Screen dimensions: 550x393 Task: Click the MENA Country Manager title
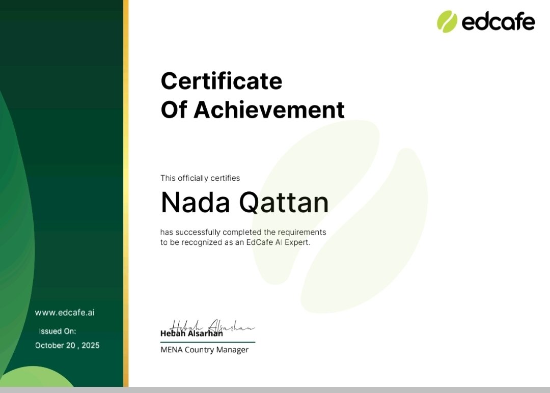(204, 350)
